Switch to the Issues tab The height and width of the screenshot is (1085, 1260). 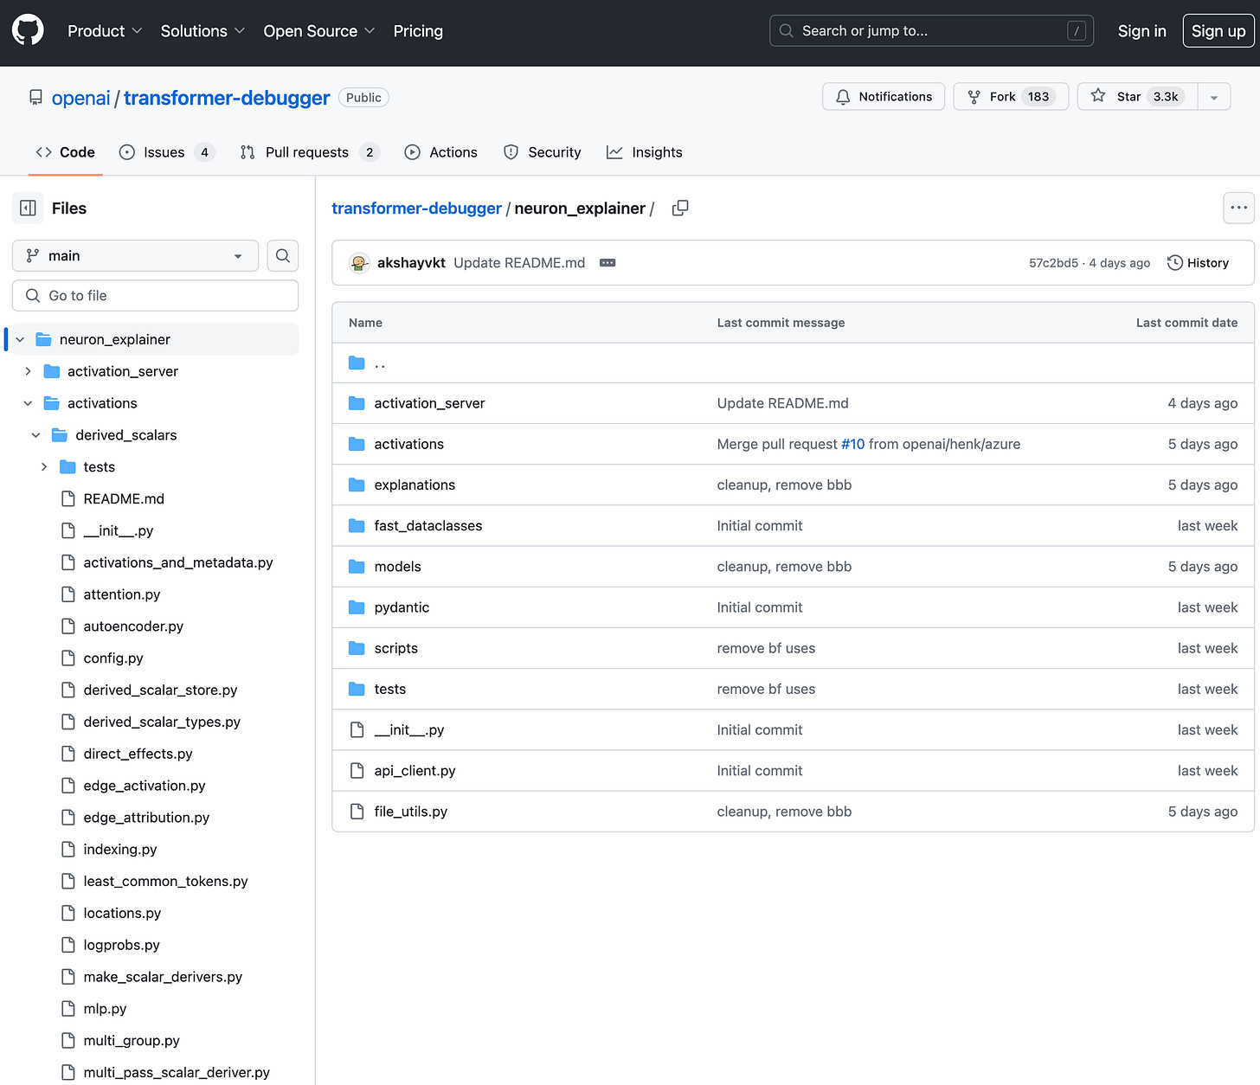click(x=166, y=152)
